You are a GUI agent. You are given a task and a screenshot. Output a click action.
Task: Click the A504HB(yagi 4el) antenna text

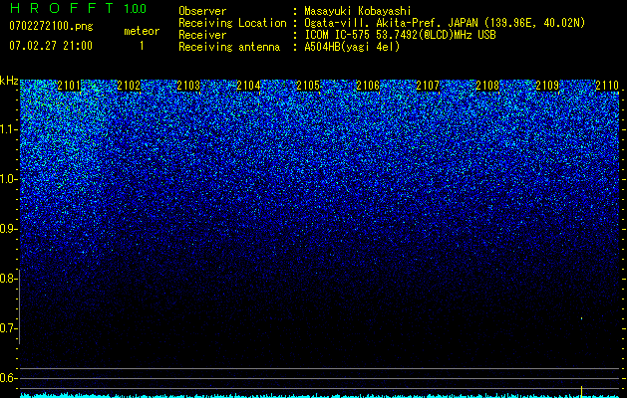352,47
